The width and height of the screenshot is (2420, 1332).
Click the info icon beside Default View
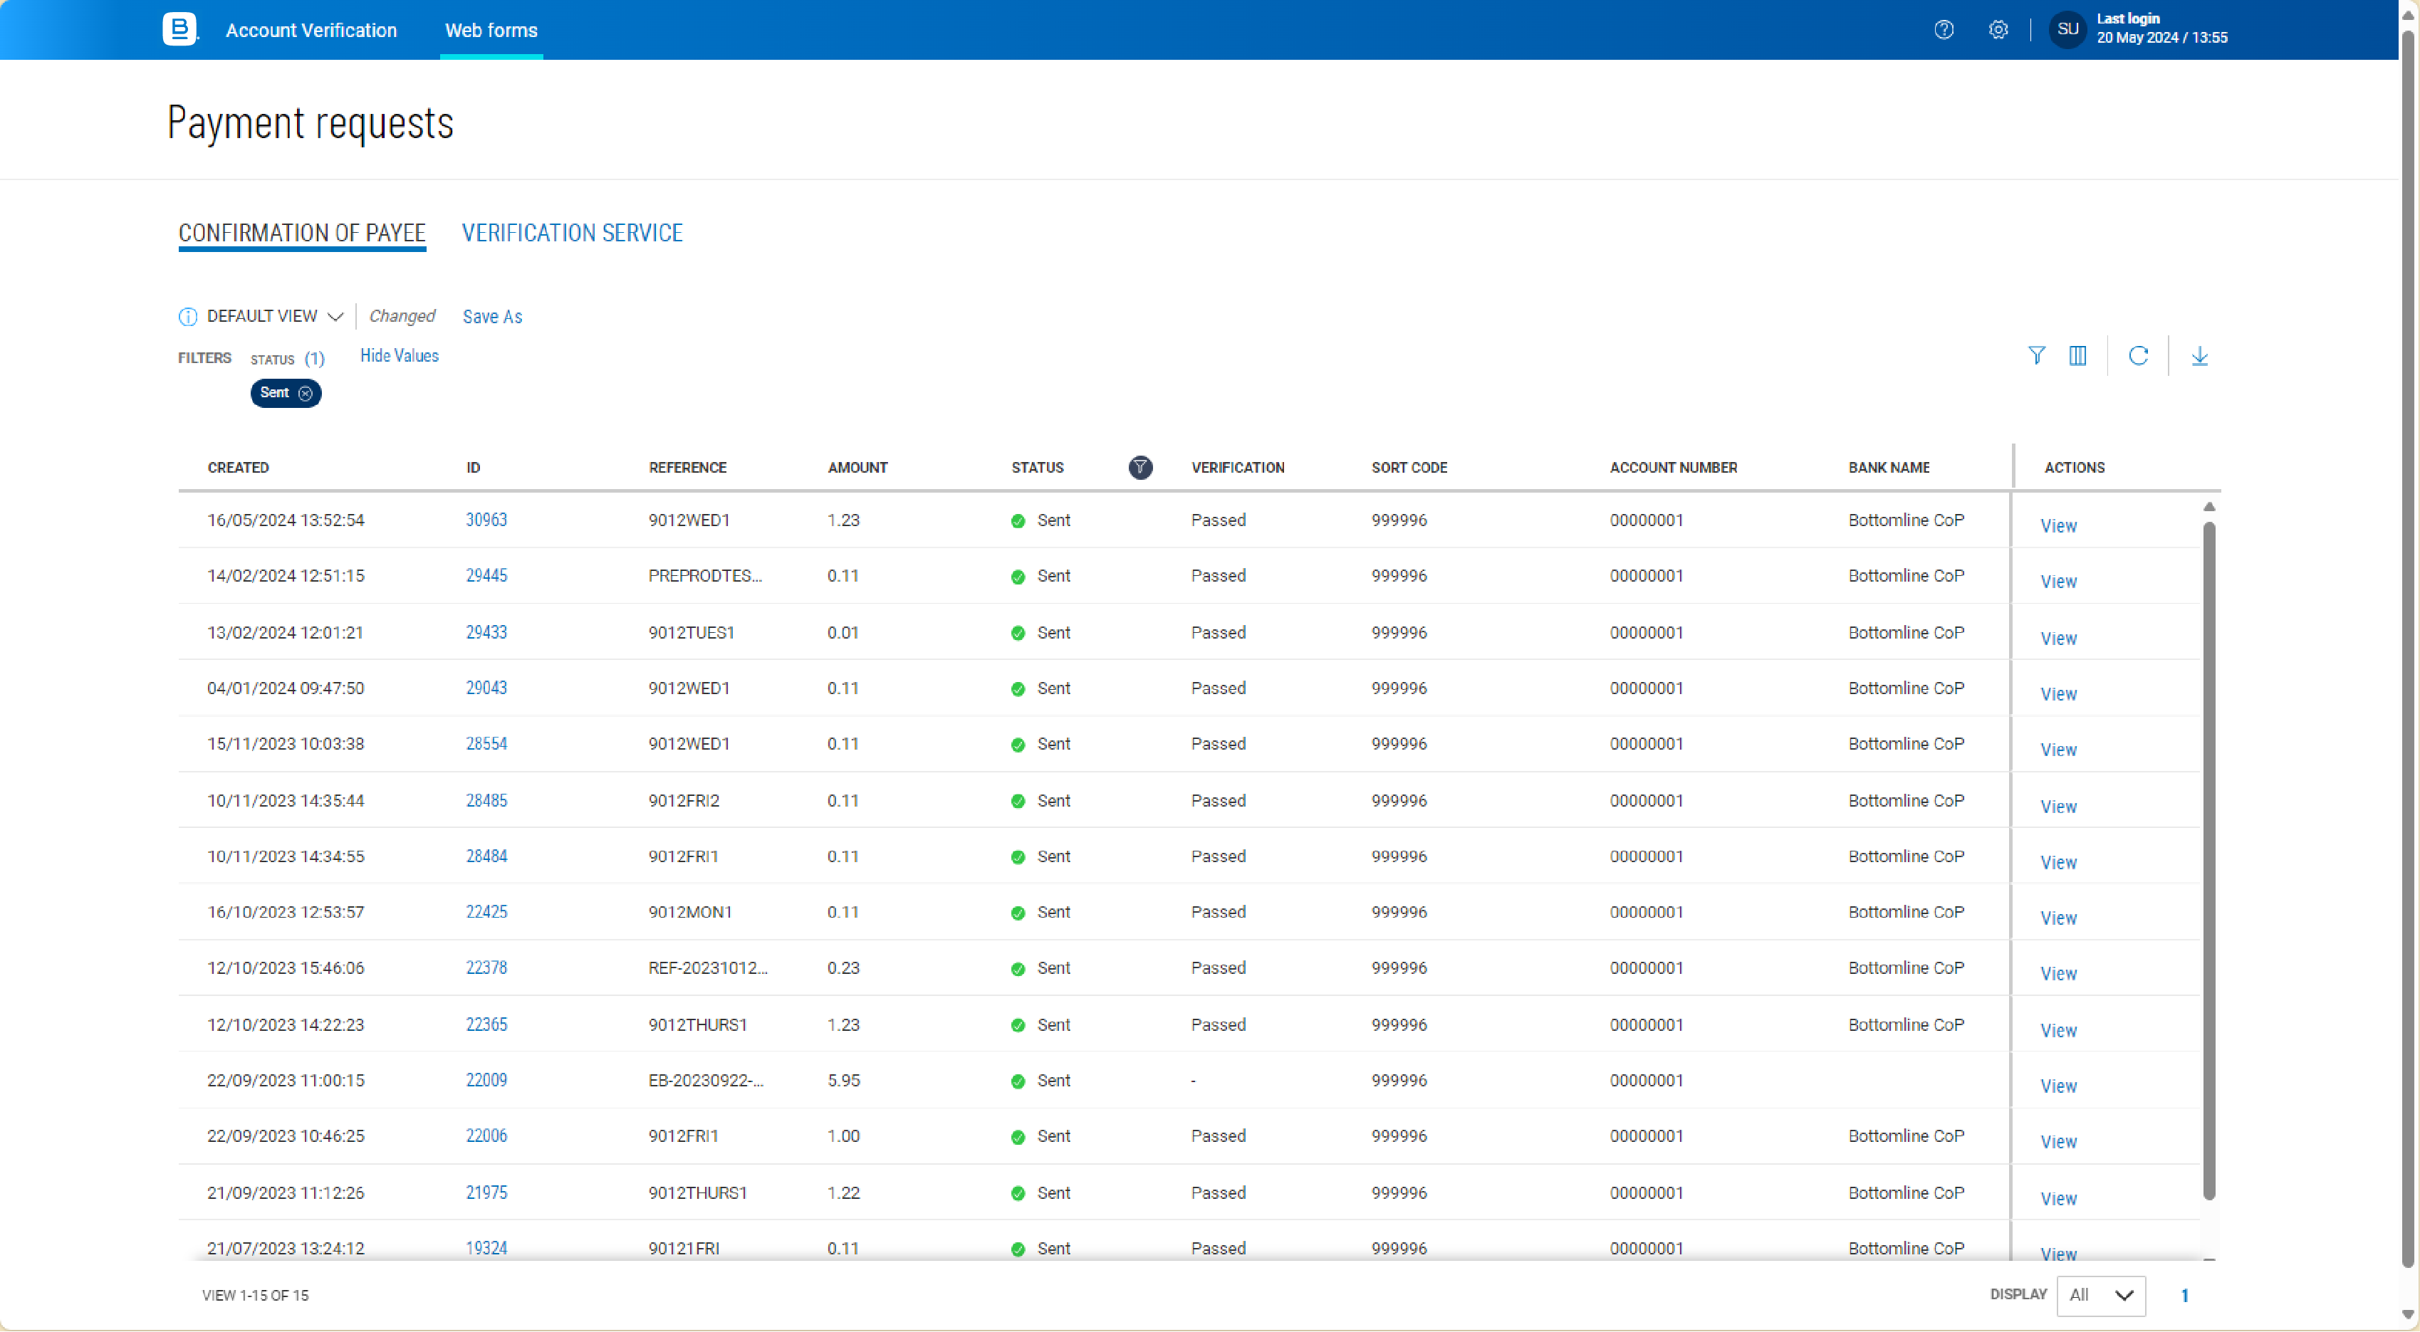pos(188,317)
